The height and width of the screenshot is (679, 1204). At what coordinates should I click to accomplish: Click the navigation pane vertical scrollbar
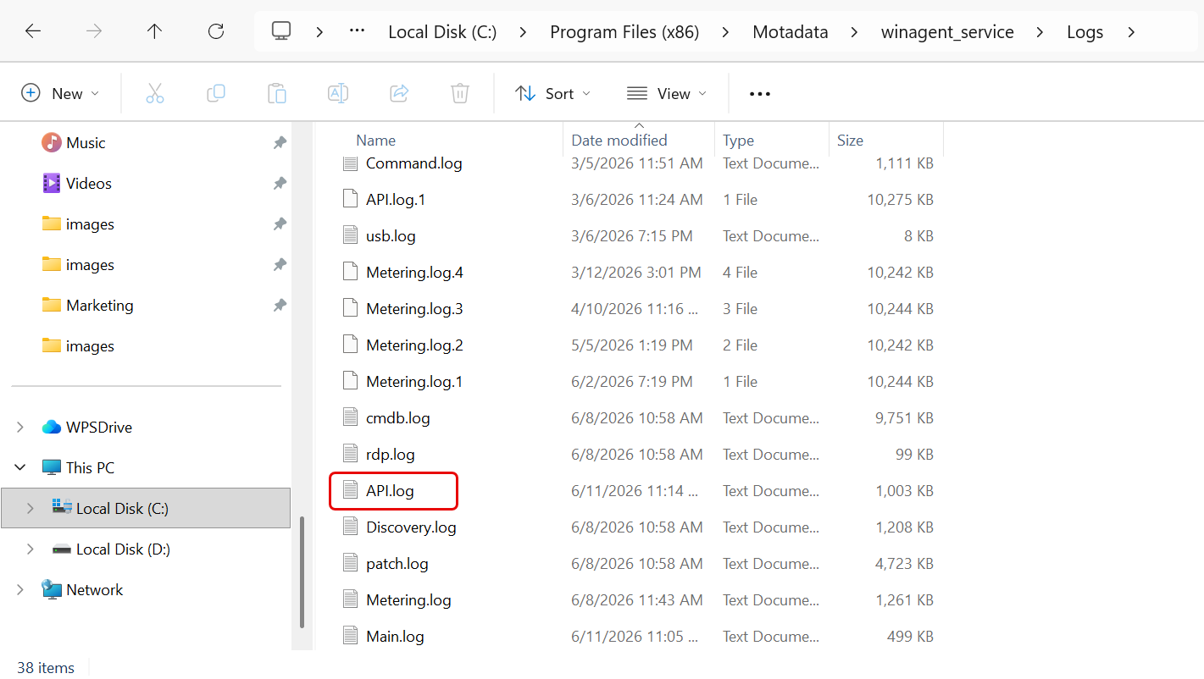coord(302,571)
